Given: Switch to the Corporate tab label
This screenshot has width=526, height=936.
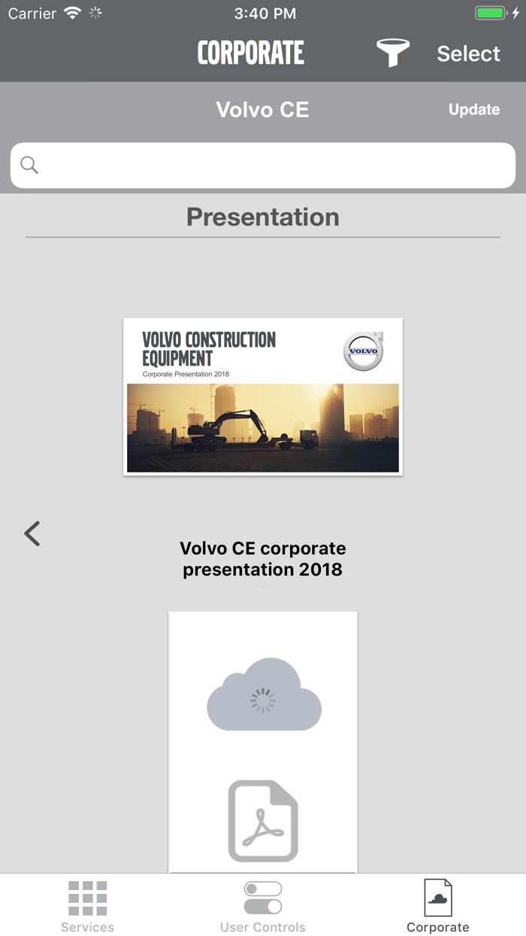Looking at the screenshot, I should click(x=438, y=927).
